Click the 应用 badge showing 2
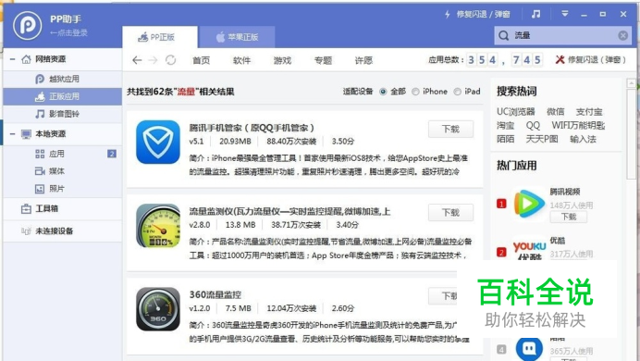This screenshot has width=640, height=361. pyautogui.click(x=111, y=154)
